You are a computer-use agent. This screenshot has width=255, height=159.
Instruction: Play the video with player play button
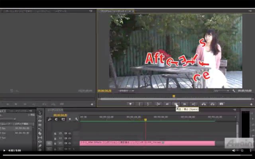(x=4, y=151)
